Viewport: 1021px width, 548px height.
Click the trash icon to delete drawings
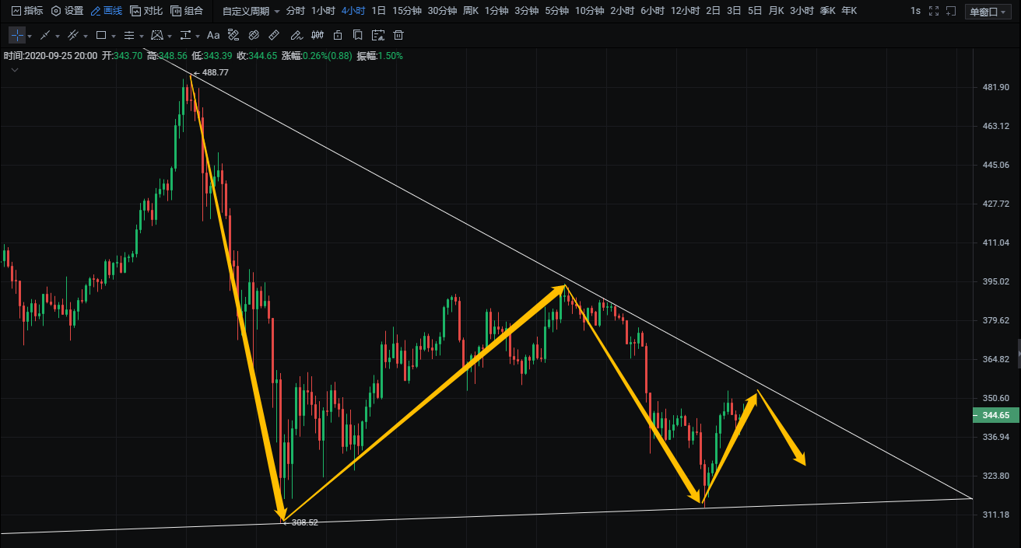[398, 36]
